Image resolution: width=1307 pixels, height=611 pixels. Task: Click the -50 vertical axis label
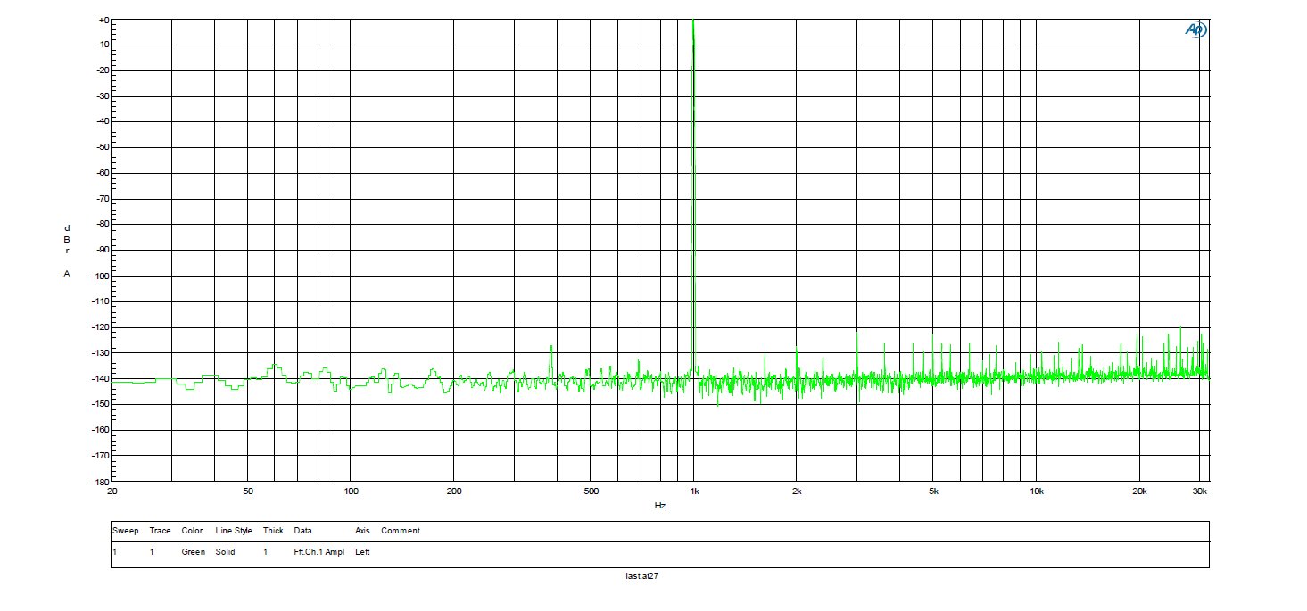pos(102,147)
